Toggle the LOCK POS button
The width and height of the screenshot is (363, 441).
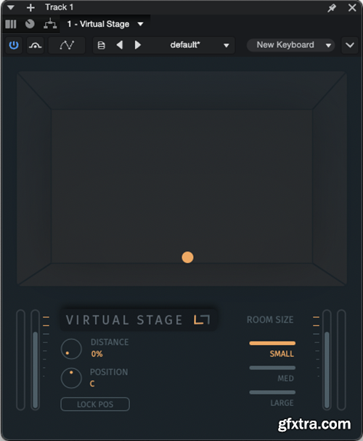pyautogui.click(x=95, y=404)
